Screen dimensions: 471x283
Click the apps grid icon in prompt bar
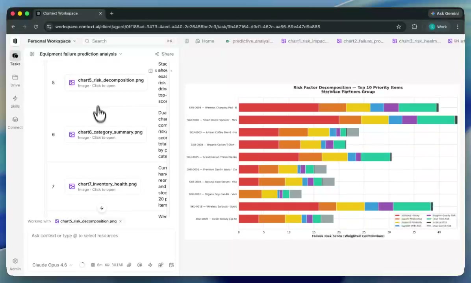click(161, 265)
